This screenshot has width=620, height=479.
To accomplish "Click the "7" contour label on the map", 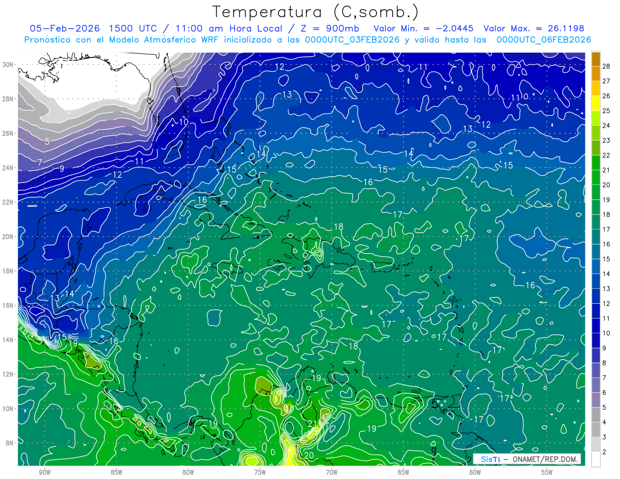I will click(40, 163).
